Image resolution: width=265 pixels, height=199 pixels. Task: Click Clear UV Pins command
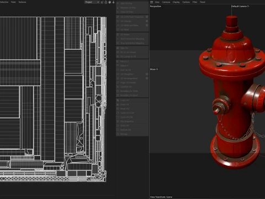132,12
